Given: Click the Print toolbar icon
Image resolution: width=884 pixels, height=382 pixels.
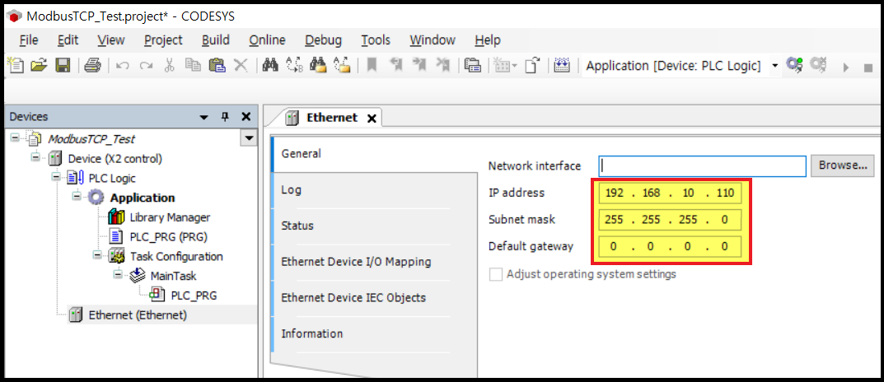Looking at the screenshot, I should point(92,66).
